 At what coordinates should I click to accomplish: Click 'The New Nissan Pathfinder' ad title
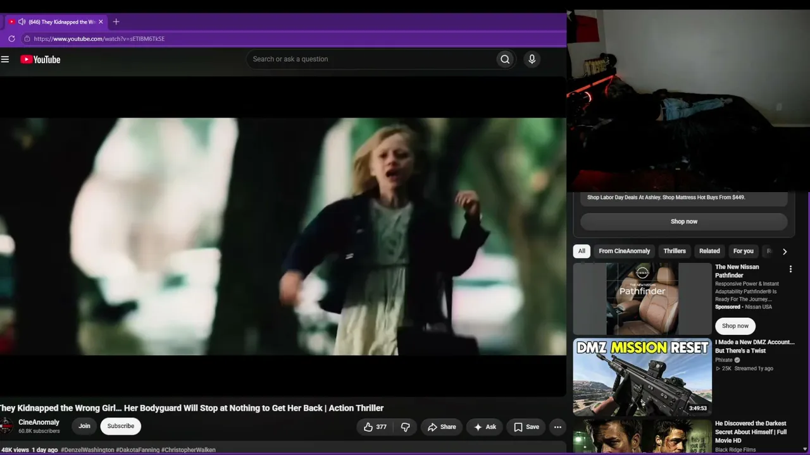coord(737,271)
